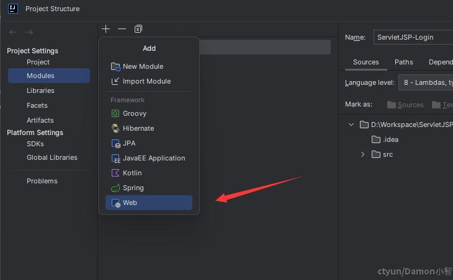Click the Kotlin framework icon
The width and height of the screenshot is (453, 280).
click(x=115, y=173)
